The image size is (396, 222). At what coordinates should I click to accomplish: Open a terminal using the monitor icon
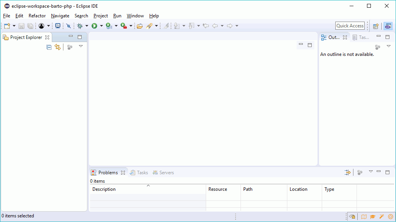tap(58, 26)
